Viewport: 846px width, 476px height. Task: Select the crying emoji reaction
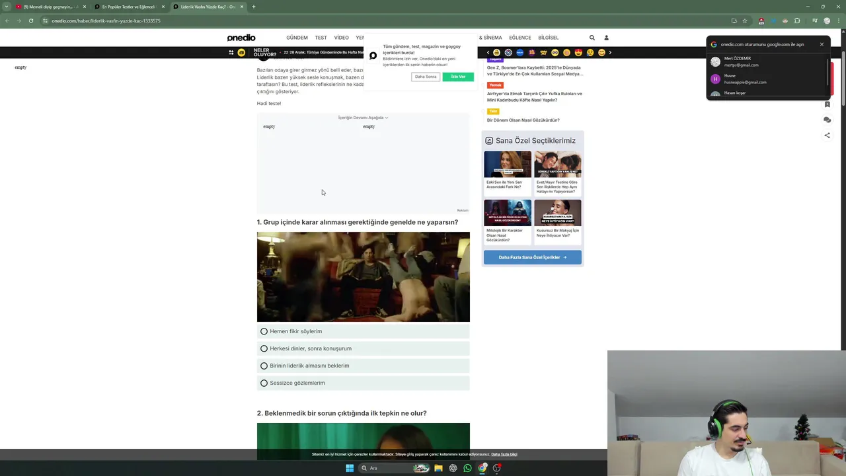pos(590,52)
